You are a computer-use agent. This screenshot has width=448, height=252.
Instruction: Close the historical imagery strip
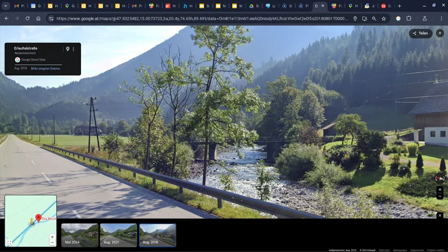[x=440, y=215]
